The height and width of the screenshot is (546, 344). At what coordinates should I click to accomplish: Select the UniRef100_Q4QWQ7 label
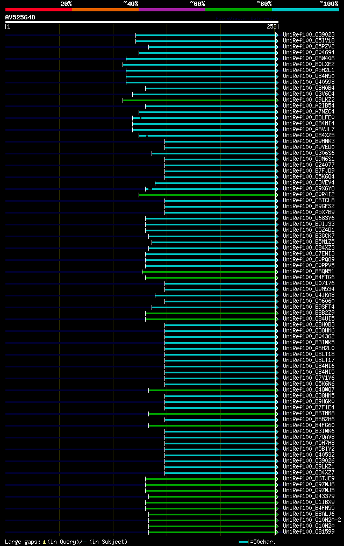coord(309,390)
